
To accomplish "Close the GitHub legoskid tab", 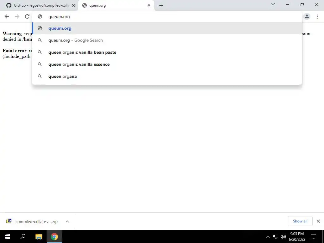I will click(73, 5).
